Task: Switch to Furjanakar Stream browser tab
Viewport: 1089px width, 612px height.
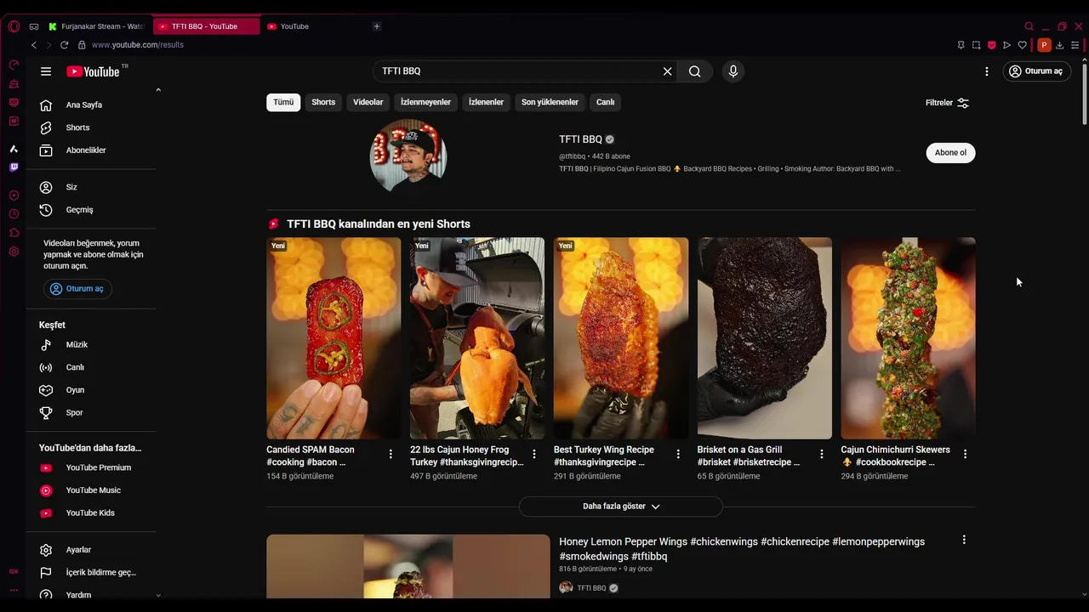Action: (x=97, y=26)
